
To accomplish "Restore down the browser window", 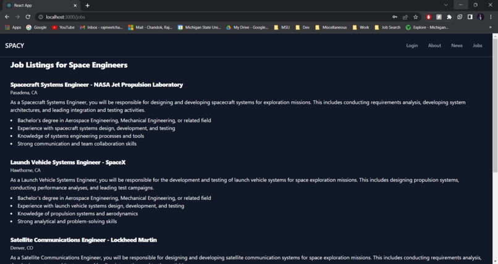I will tap(476, 5).
